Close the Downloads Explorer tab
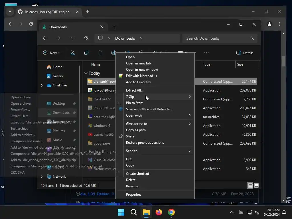292x219 pixels. [102, 27]
